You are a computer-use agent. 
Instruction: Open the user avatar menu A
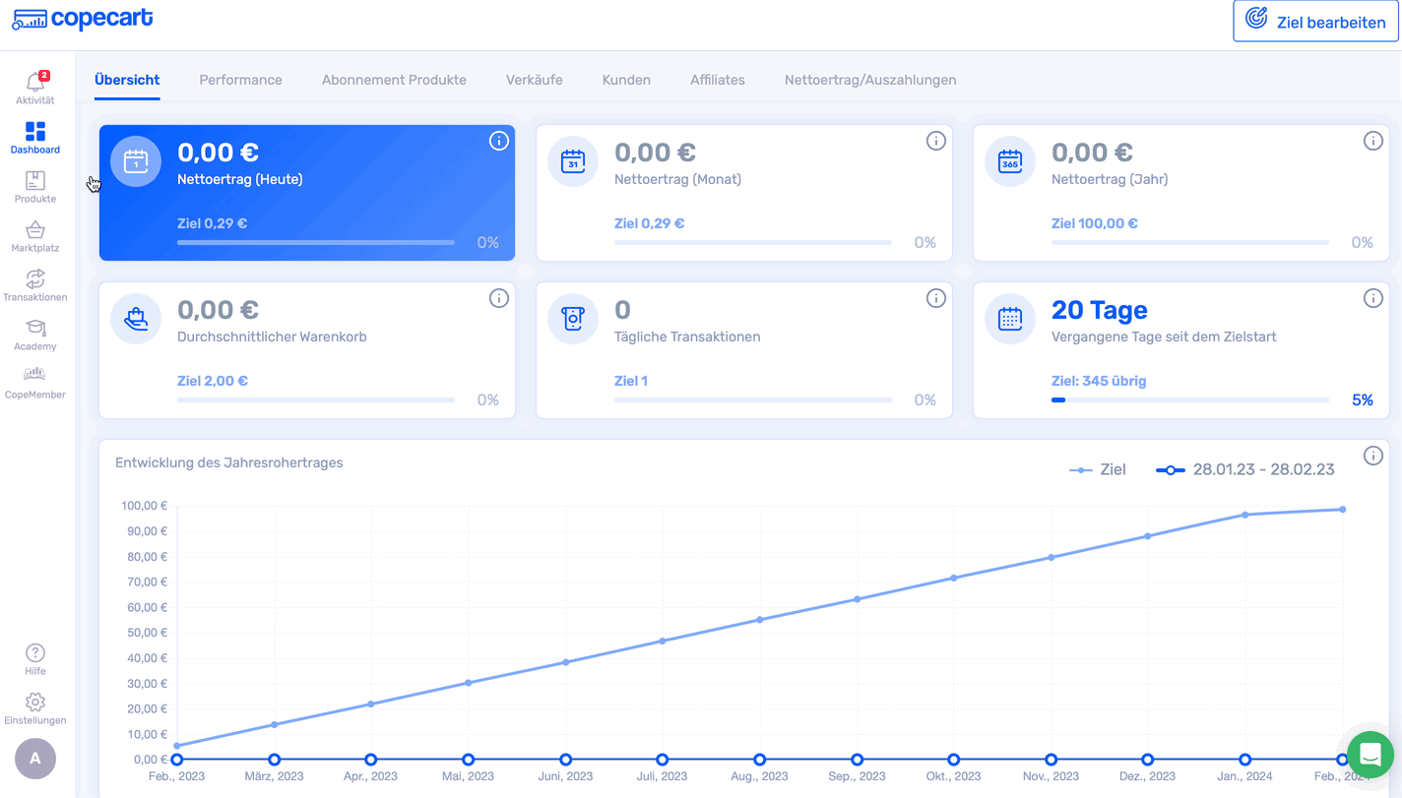[x=35, y=759]
